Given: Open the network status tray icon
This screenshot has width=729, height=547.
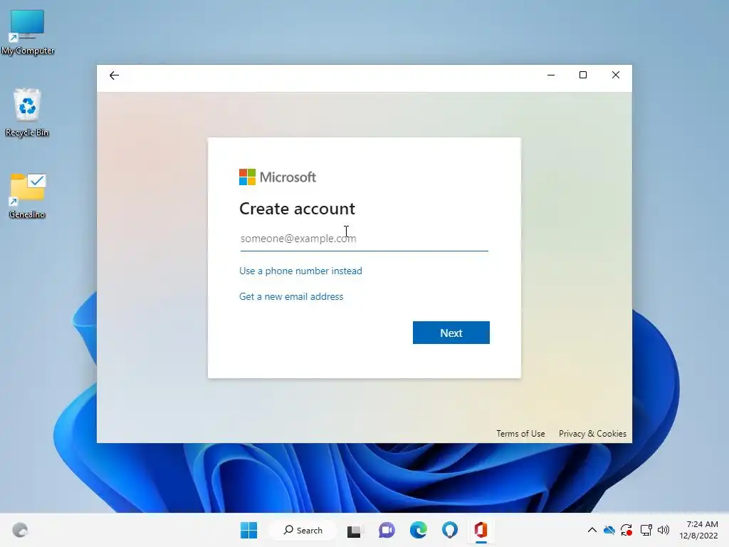Looking at the screenshot, I should (646, 530).
